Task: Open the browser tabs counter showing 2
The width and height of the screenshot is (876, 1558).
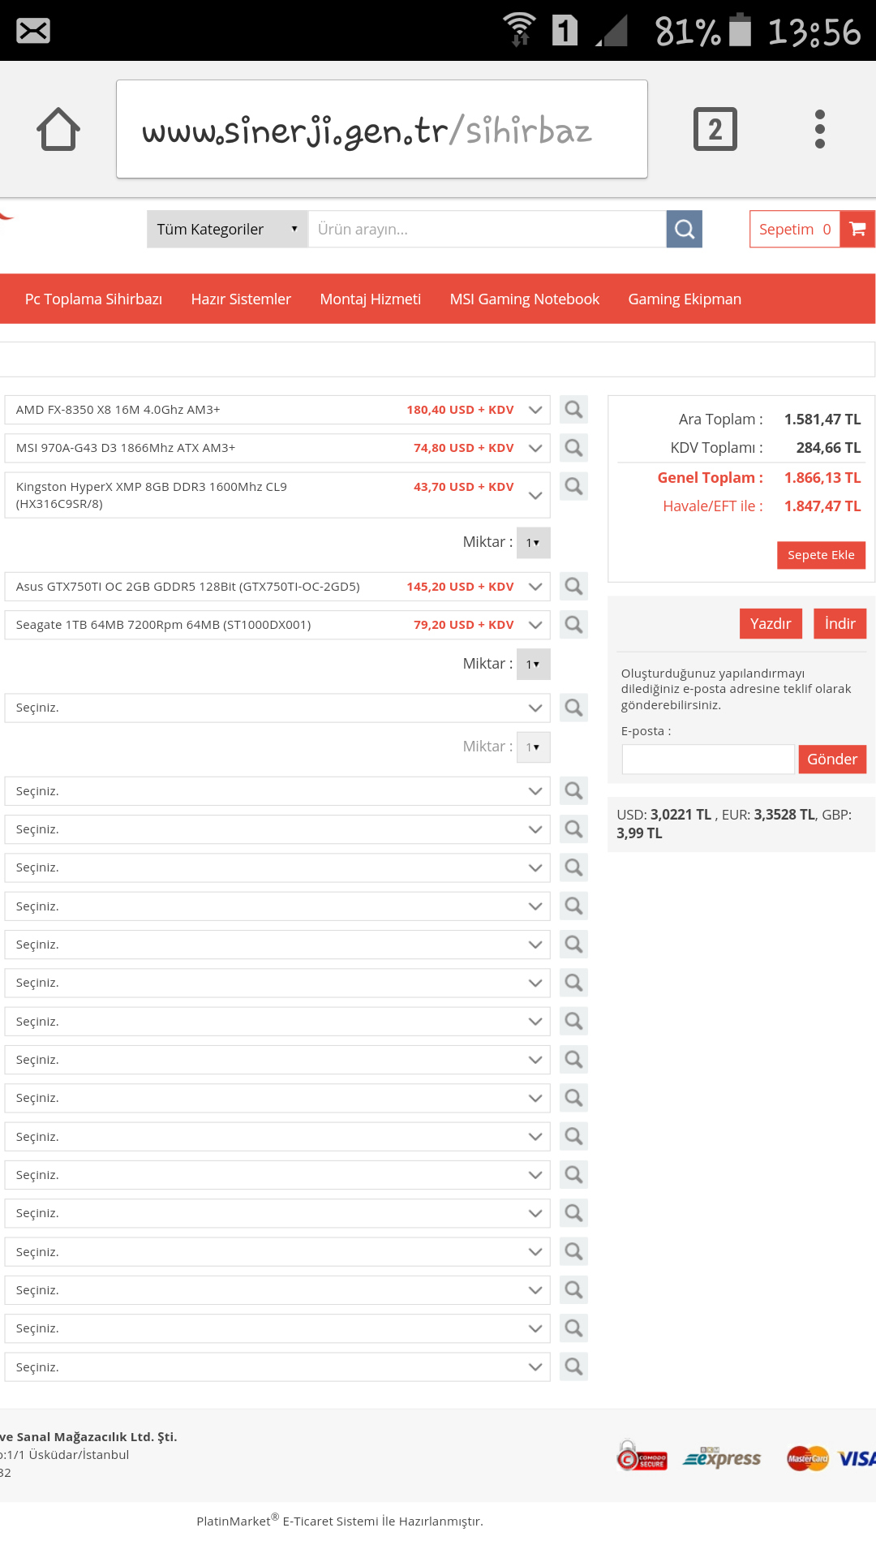Action: click(715, 129)
